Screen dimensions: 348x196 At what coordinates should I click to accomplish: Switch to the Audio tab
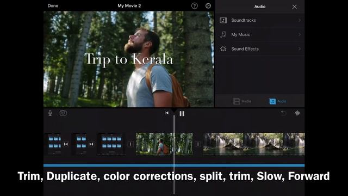point(278,101)
